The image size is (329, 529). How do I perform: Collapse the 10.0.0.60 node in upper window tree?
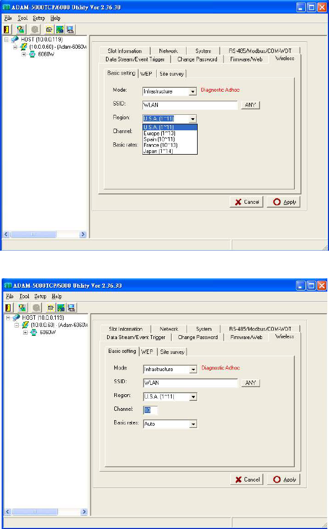pos(15,47)
